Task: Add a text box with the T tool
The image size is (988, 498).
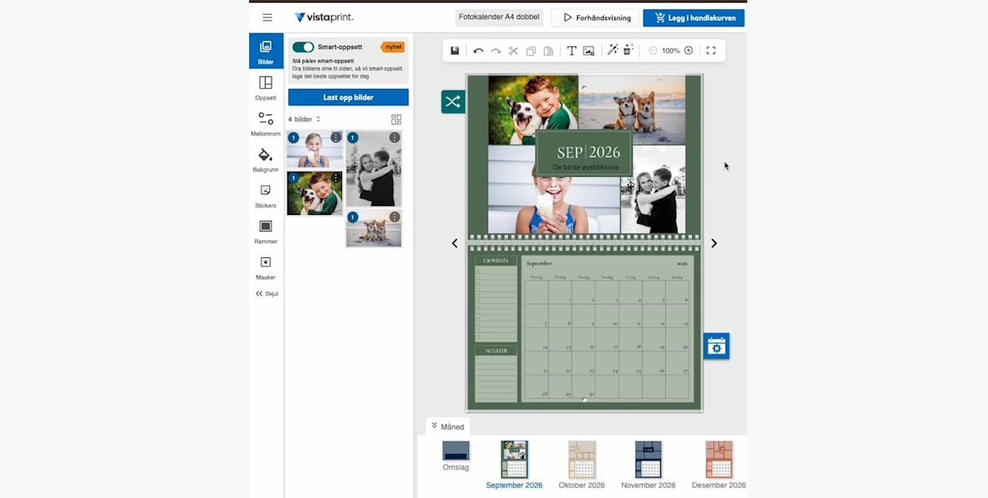Action: tap(571, 51)
